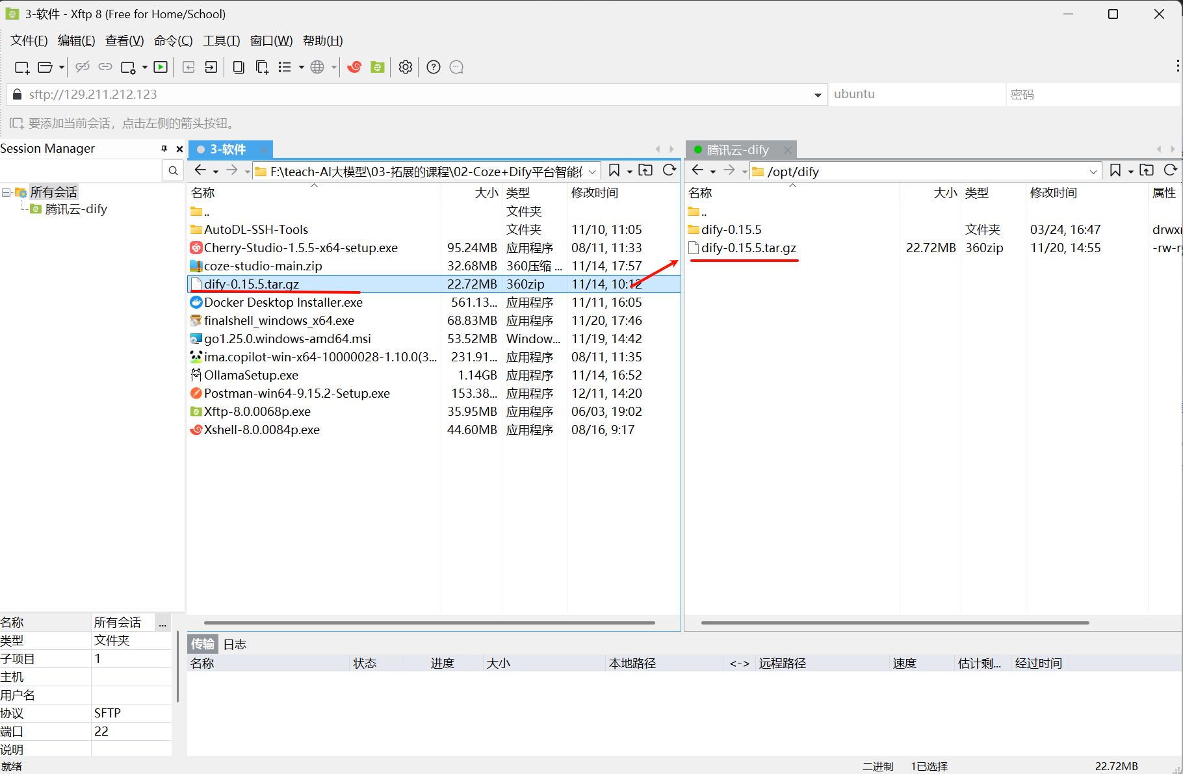Click the 密码 password field
The height and width of the screenshot is (774, 1183).
coord(1093,94)
